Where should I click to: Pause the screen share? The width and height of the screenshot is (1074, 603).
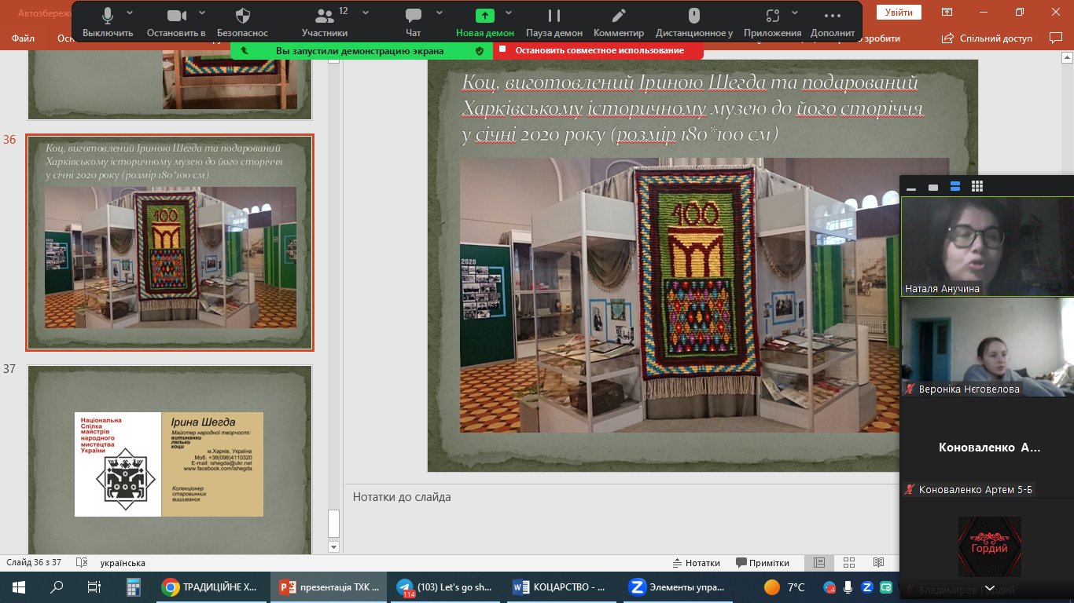coord(554,23)
